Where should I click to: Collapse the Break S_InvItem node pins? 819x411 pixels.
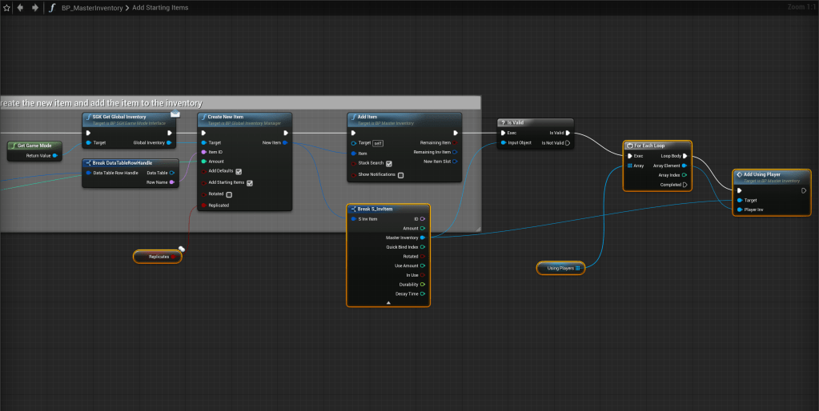(x=388, y=303)
